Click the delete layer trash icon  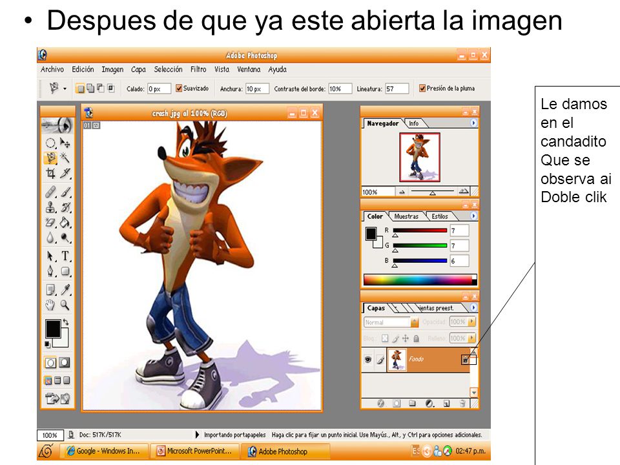(x=462, y=404)
